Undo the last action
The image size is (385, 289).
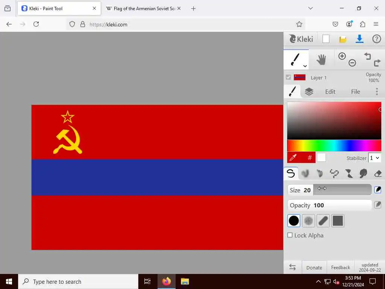367,56
